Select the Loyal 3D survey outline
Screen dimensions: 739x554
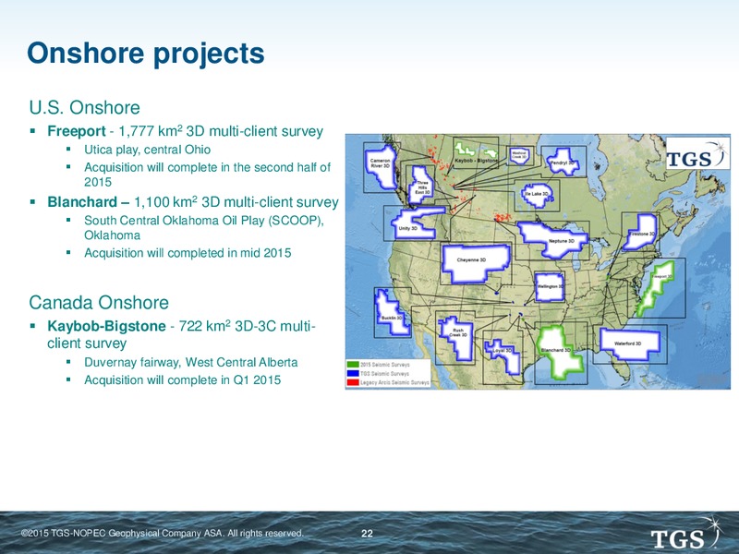(503, 355)
